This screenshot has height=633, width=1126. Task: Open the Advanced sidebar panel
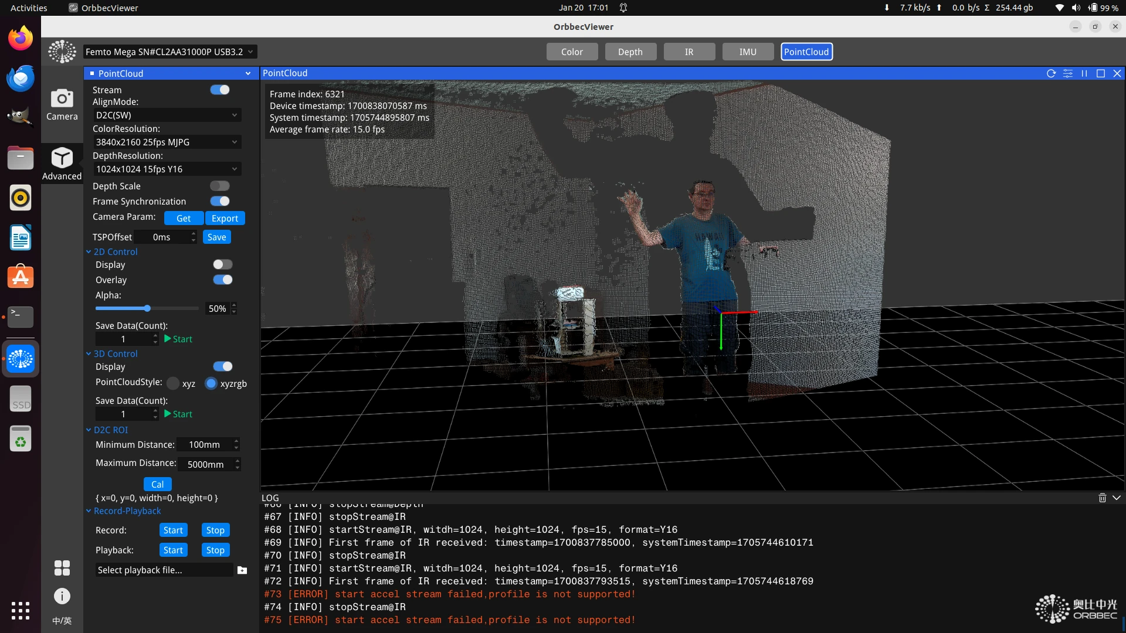coord(62,164)
